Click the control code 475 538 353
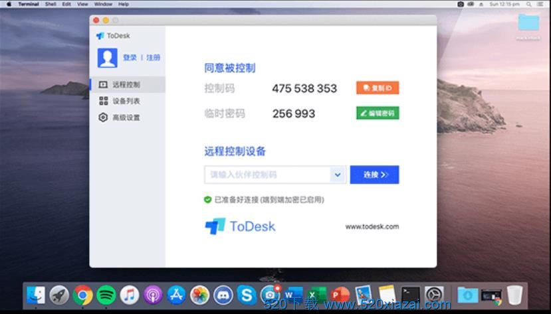Screen dimensions: 551x314 (x=304, y=88)
